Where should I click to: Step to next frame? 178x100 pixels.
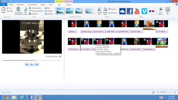coord(37,64)
